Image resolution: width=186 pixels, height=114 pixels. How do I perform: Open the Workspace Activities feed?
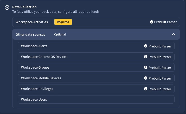pyautogui.click(x=32, y=22)
